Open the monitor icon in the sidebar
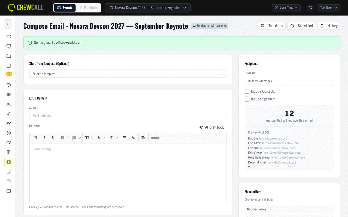The width and height of the screenshot is (348, 217). tap(9, 46)
